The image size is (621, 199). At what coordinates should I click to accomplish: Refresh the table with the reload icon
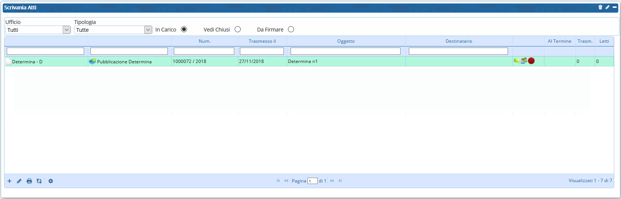pyautogui.click(x=39, y=181)
